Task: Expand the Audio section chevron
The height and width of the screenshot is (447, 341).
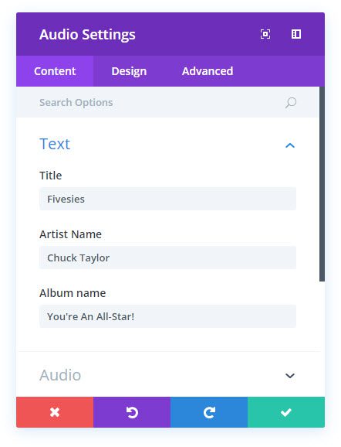Action: (290, 375)
